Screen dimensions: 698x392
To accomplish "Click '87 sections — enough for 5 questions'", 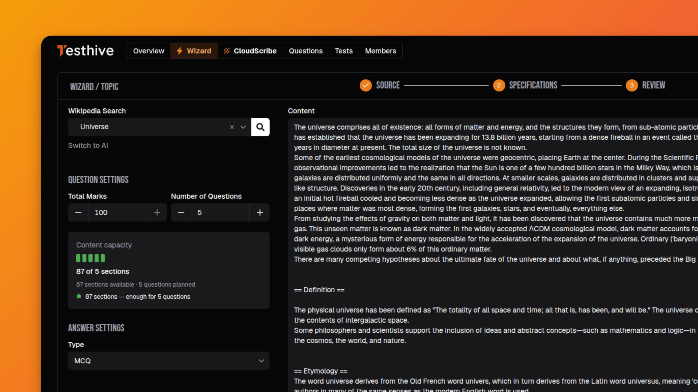I will 138,297.
